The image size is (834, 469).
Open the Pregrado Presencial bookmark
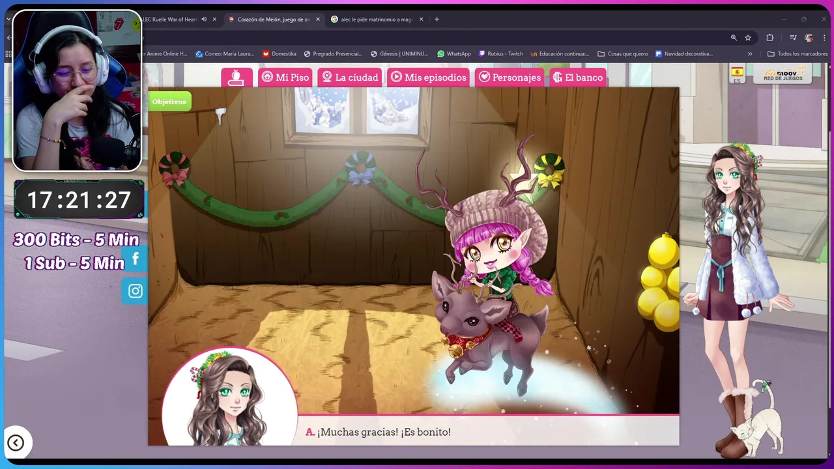[333, 54]
